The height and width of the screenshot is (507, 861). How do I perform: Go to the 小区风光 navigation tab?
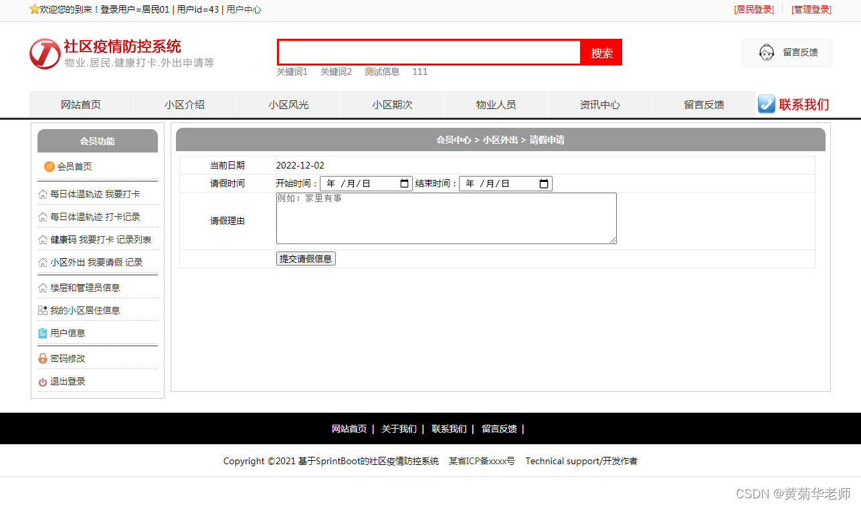[x=288, y=104]
